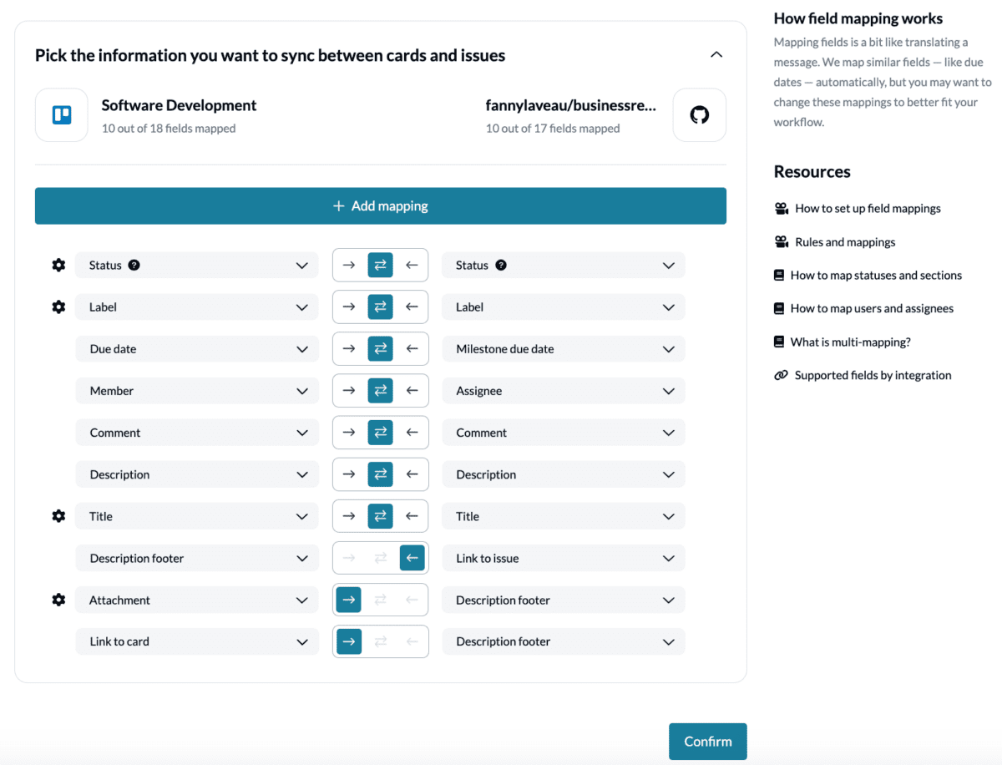Open settings gear for the Title mapping

click(58, 516)
